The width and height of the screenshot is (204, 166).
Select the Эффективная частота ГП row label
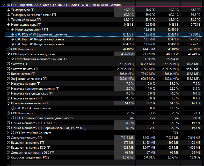tap(29, 79)
